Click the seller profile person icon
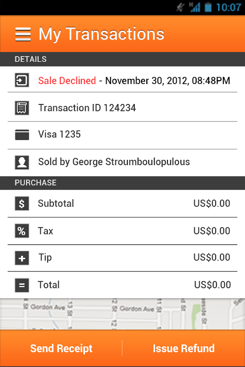The image size is (245, 367). pos(22,162)
